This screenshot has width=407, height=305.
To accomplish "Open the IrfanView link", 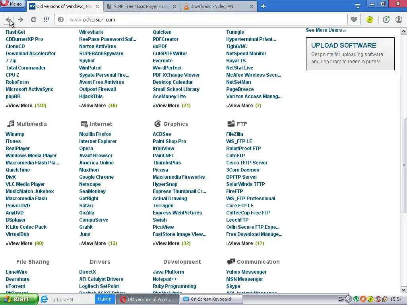I will tap(163, 149).
